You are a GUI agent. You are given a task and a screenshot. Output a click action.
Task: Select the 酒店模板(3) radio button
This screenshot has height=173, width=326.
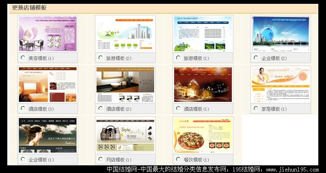point(23,109)
